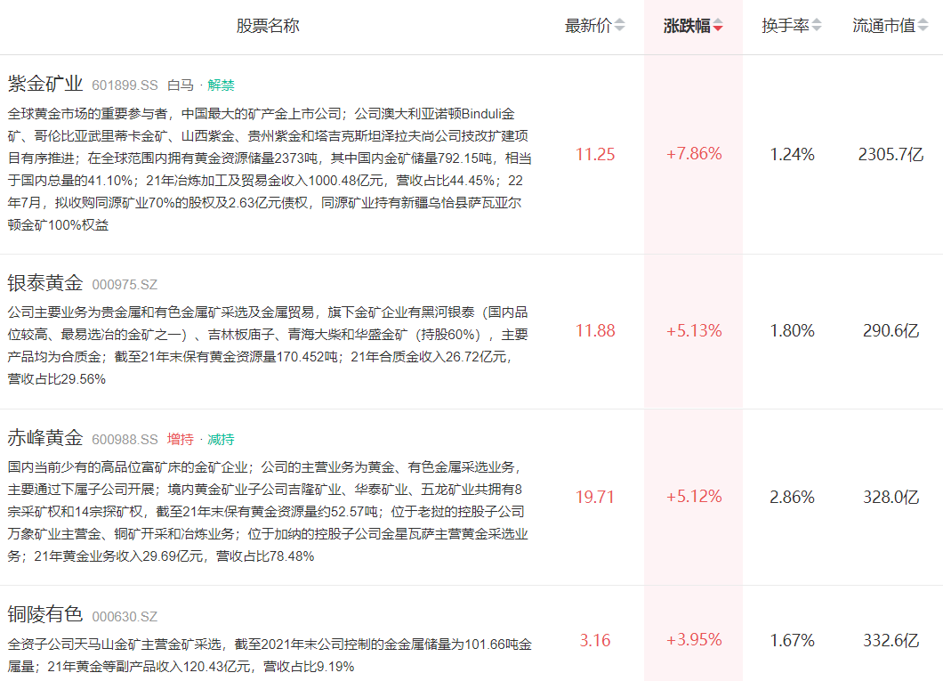
Task: Sort by 最新价 column arrows
Action: 619,25
